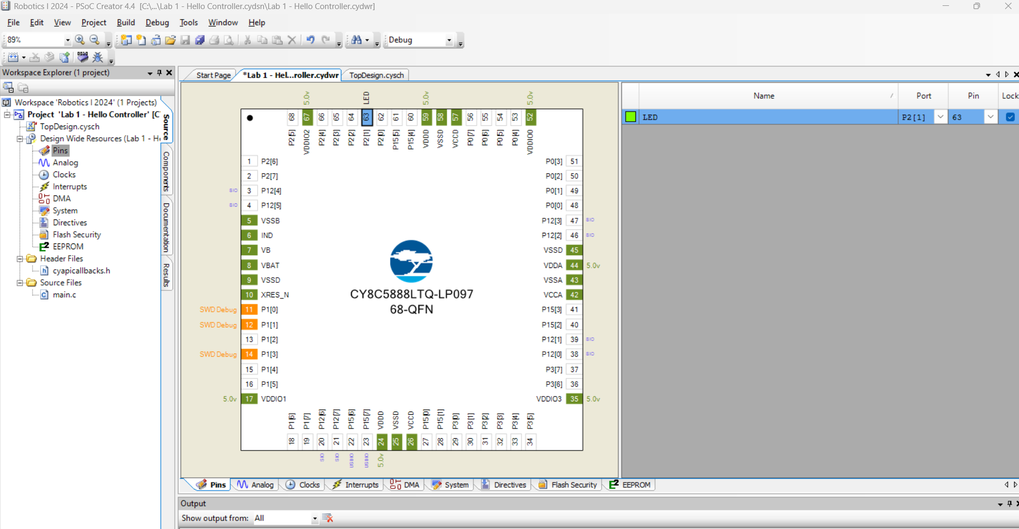Close the Workspace Explorer panel
This screenshot has width=1019, height=529.
(x=169, y=73)
